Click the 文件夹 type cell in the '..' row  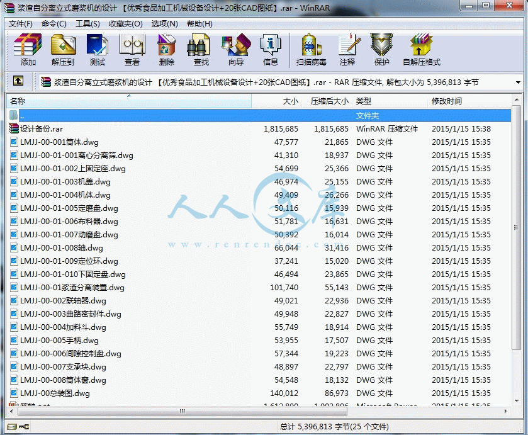368,116
